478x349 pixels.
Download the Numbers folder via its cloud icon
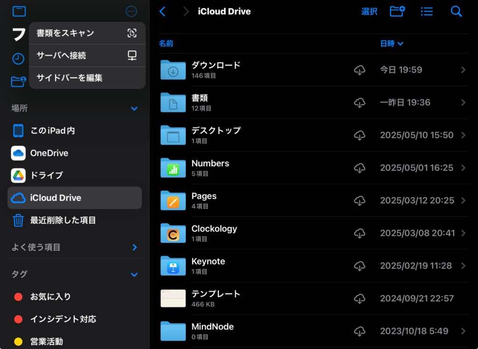coord(359,168)
